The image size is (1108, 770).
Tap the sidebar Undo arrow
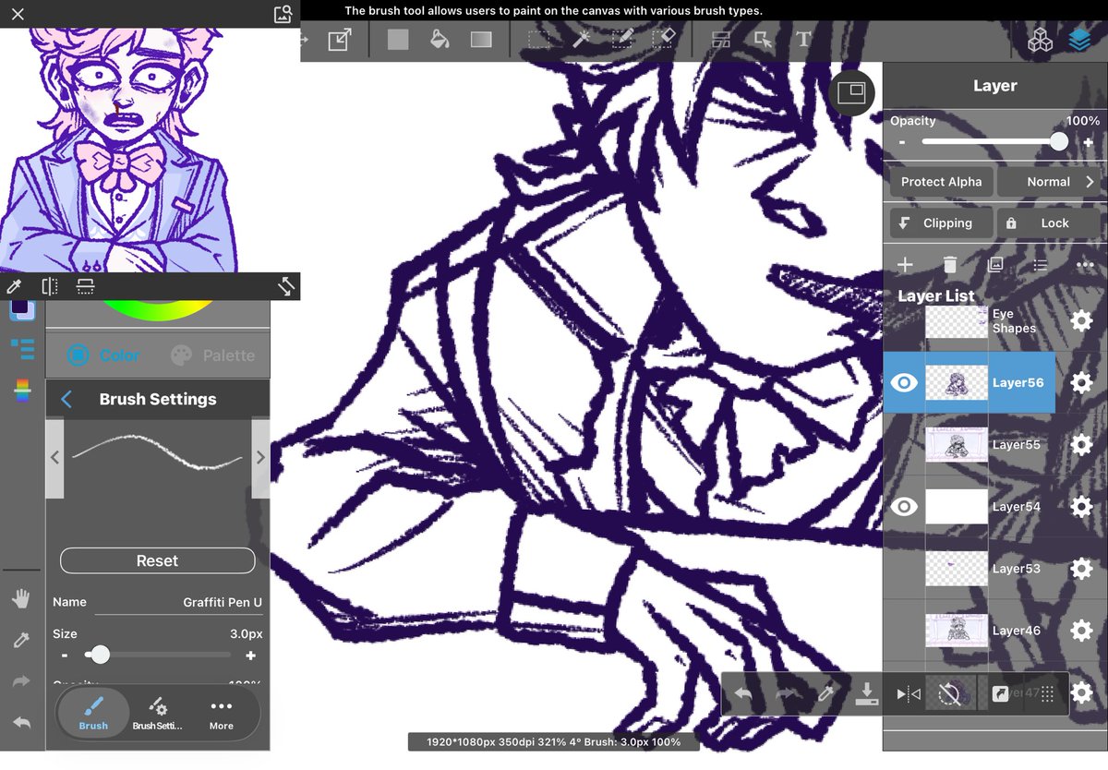21,722
